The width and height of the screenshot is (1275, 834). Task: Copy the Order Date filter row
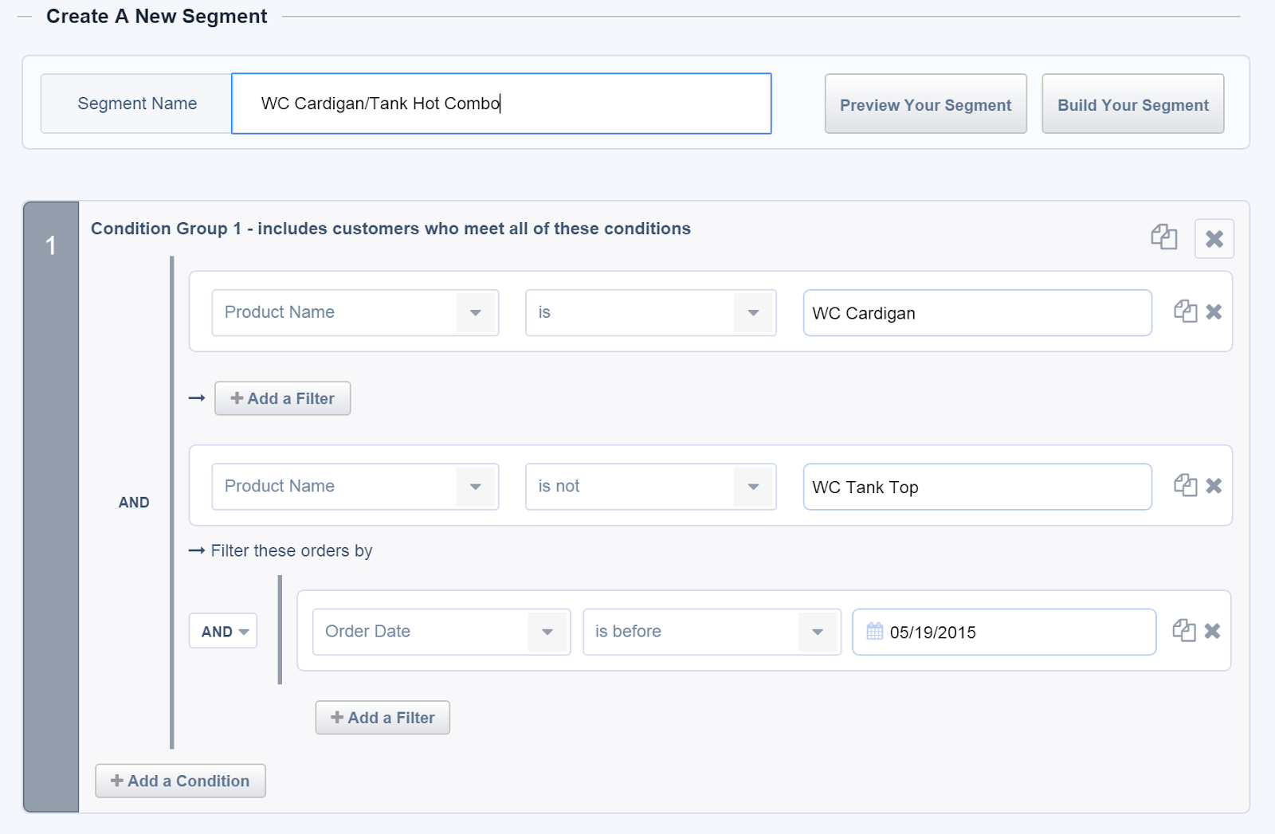(x=1183, y=631)
